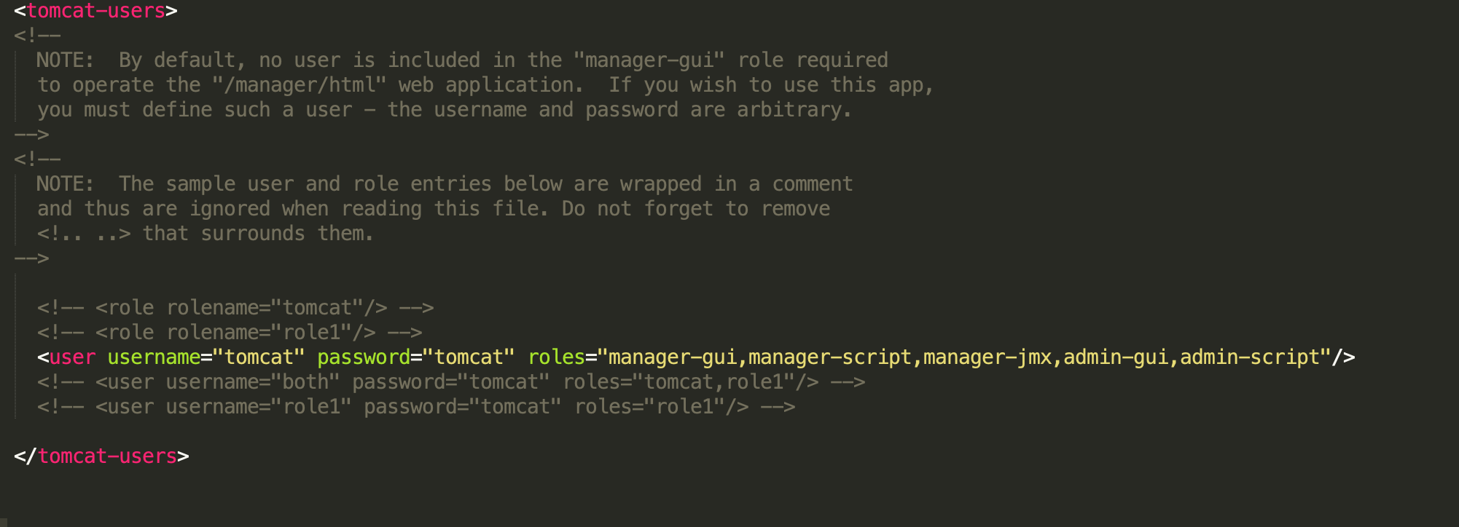1459x527 pixels.
Task: Click the opening tomcat-users tag
Action: (x=95, y=11)
